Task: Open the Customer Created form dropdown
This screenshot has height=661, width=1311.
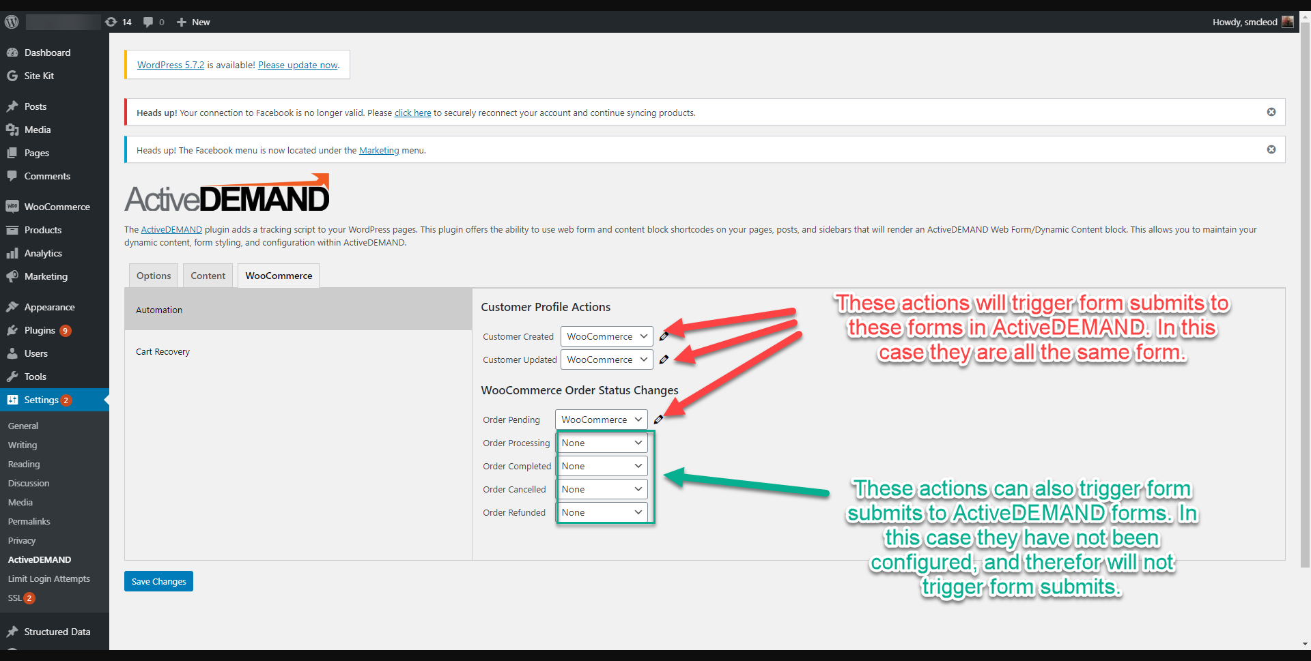Action: pos(606,336)
